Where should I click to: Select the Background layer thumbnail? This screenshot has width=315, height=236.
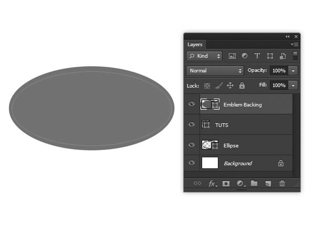pyautogui.click(x=210, y=163)
